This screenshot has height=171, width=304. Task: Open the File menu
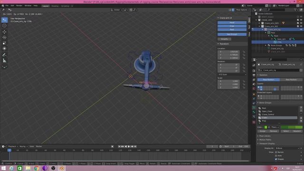(7, 6)
